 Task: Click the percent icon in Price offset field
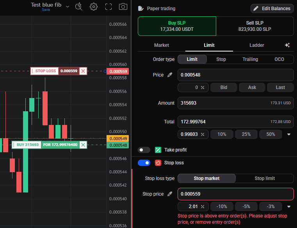(203, 87)
